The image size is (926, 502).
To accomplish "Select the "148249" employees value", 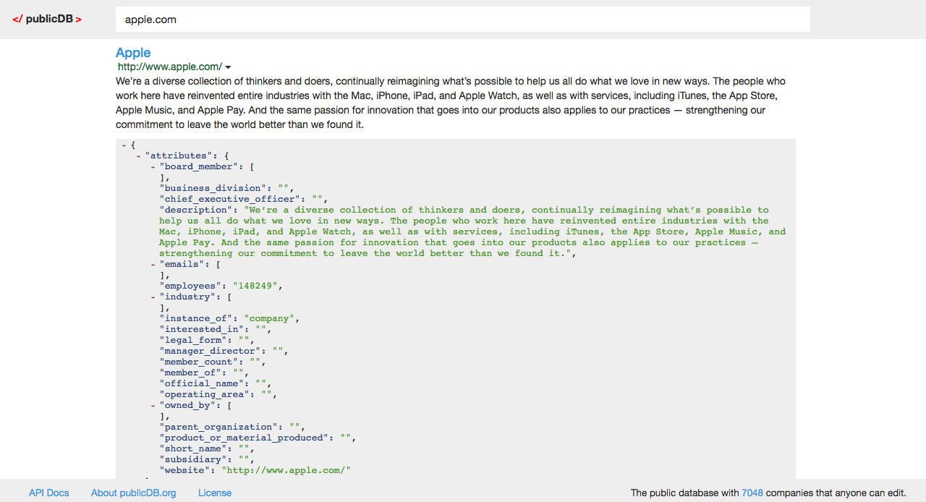I will pos(255,286).
